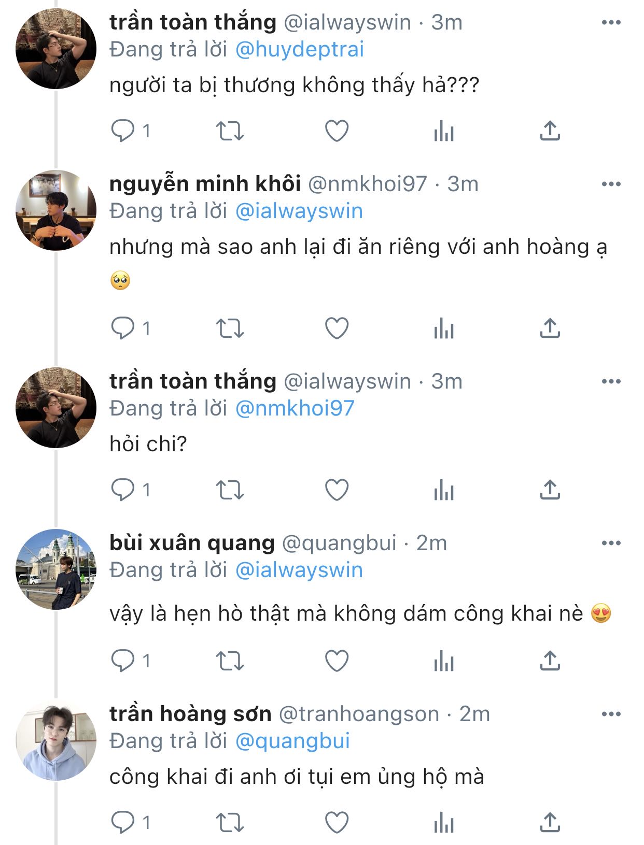The image size is (644, 845).
Task: View analytics for nguyễn minh khôi's tweet
Action: [x=443, y=328]
